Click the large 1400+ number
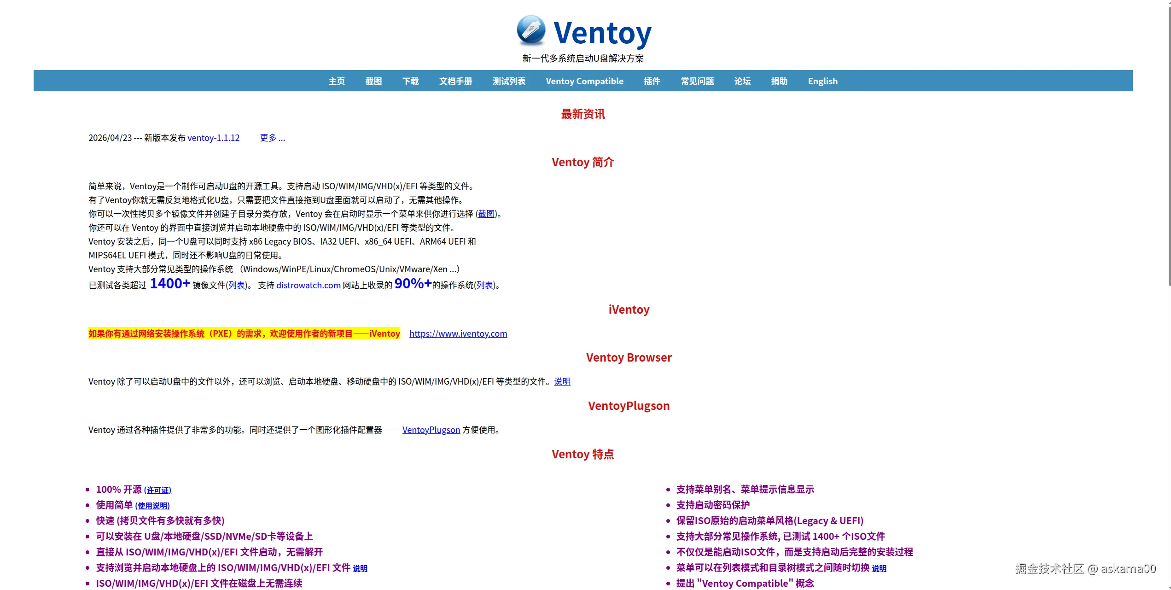This screenshot has height=590, width=1171. [x=170, y=283]
